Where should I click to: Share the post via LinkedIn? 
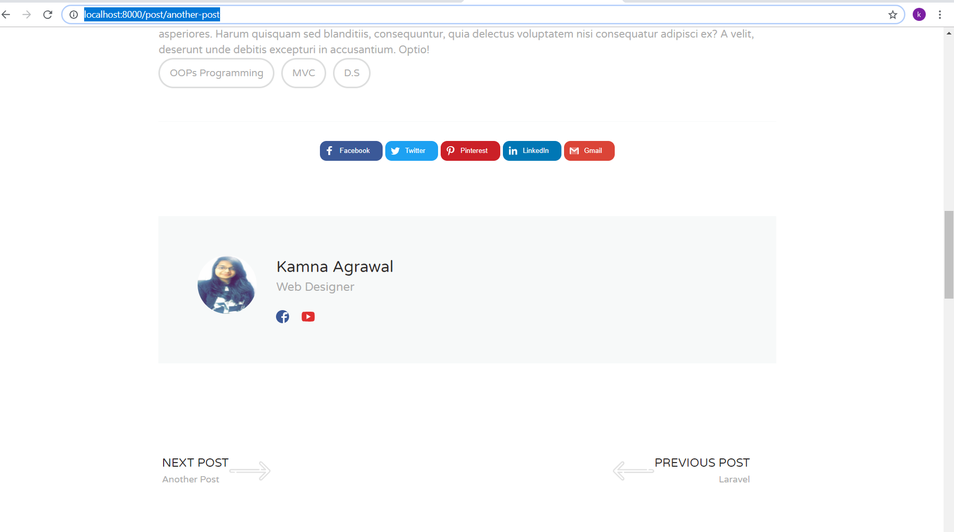tap(532, 150)
